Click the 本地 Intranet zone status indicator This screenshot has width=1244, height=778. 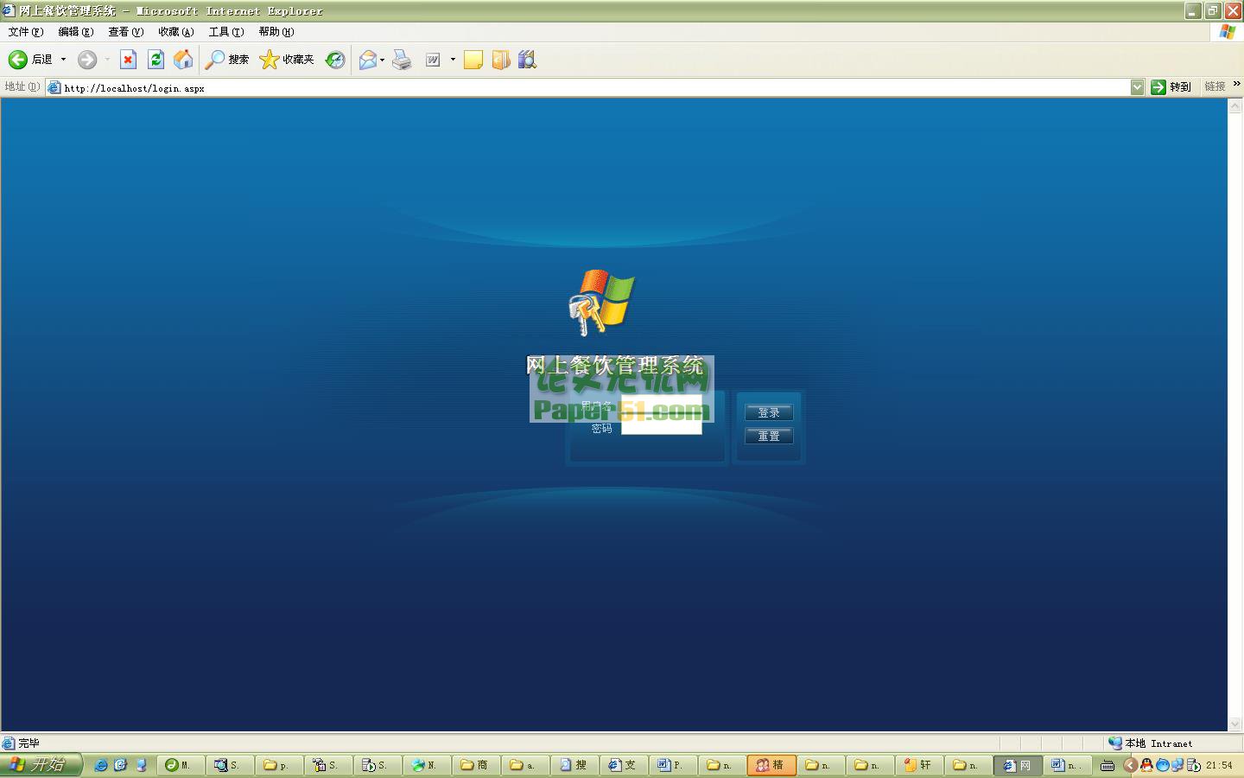click(1151, 743)
